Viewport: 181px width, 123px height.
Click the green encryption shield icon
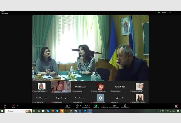159,12
